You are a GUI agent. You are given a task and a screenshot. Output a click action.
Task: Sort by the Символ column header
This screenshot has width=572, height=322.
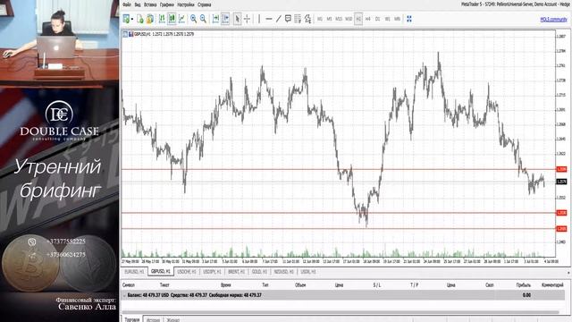129,285
